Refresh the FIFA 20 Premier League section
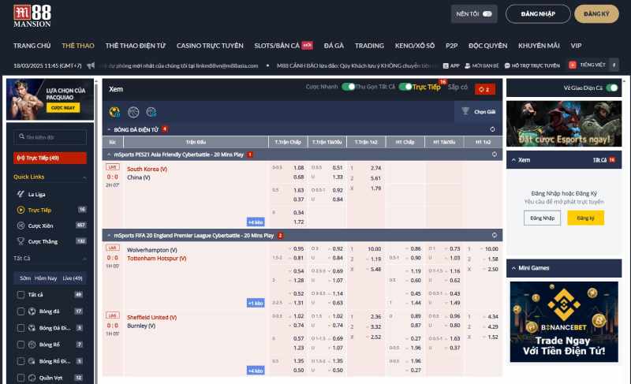The image size is (631, 384). 495,235
